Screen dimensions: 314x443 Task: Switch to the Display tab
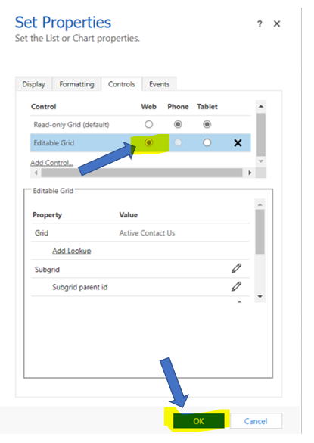click(x=33, y=84)
